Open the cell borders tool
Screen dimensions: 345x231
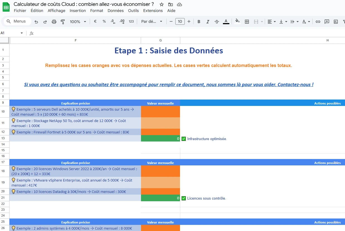click(x=247, y=22)
